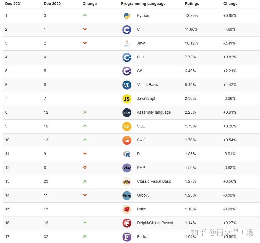Click the Ratings column header
260x243 pixels.
coord(192,4)
